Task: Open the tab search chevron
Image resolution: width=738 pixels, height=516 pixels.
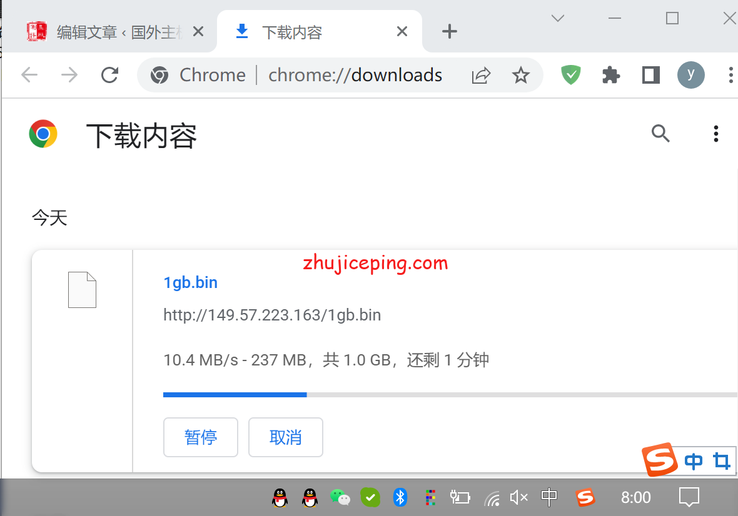Action: point(558,18)
